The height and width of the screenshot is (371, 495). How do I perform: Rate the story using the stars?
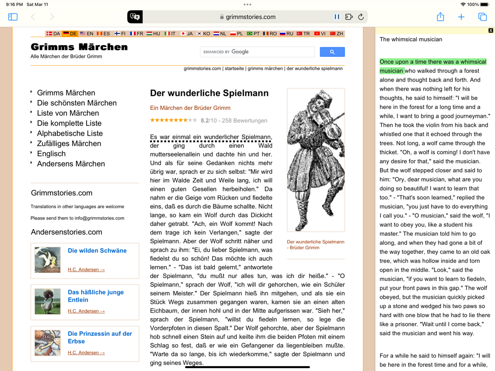[x=173, y=120]
